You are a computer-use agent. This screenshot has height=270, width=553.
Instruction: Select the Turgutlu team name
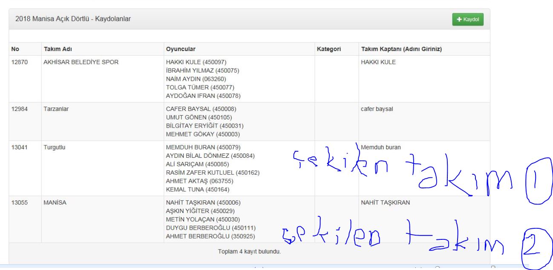tap(54, 147)
